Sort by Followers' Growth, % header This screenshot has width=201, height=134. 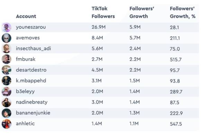[183, 12]
